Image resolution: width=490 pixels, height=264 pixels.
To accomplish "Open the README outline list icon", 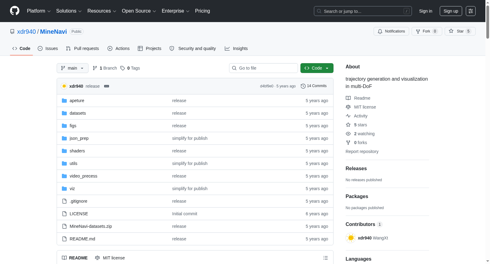I will (x=326, y=258).
